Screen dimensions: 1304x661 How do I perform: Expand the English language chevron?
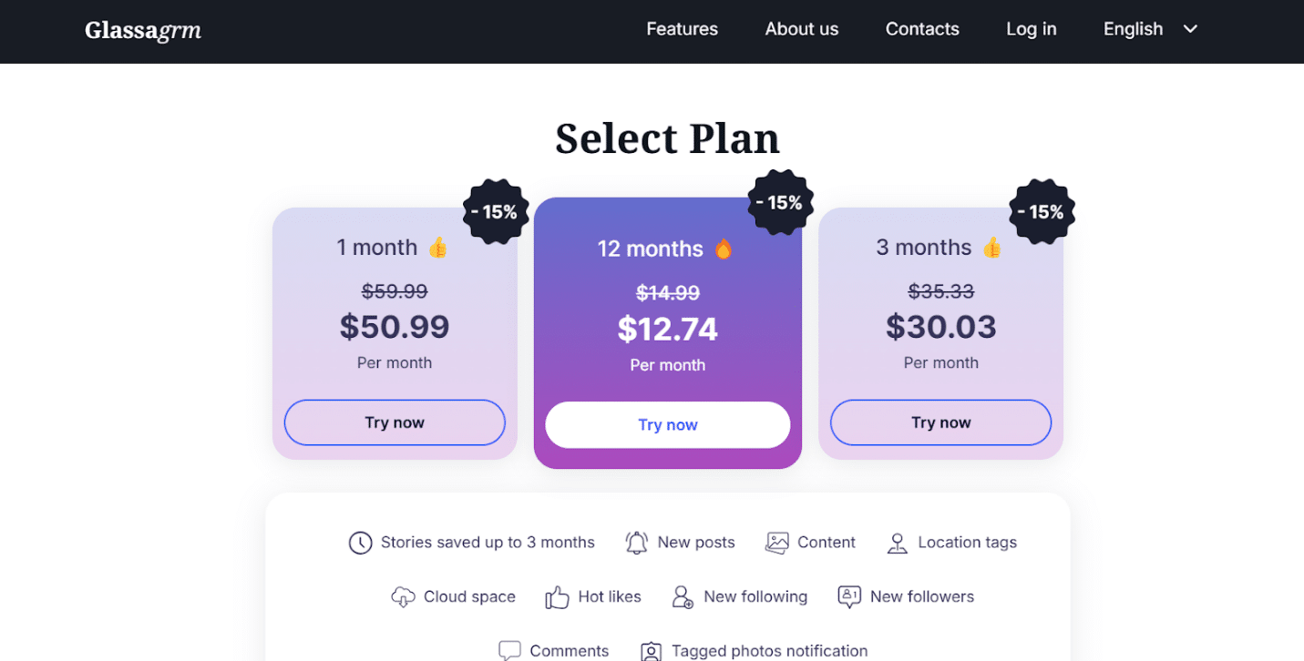click(x=1190, y=29)
